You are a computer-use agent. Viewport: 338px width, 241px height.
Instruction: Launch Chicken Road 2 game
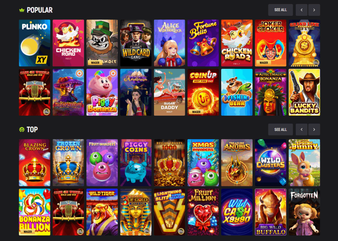(x=237, y=43)
